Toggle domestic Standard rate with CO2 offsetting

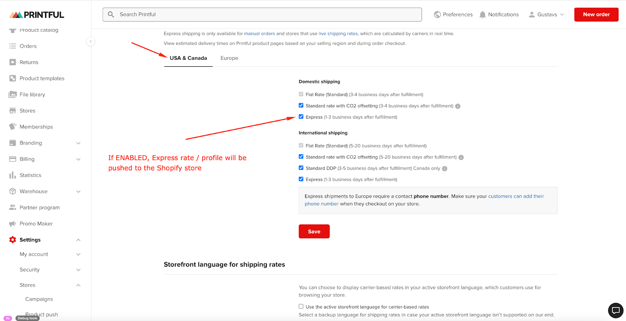pyautogui.click(x=301, y=105)
